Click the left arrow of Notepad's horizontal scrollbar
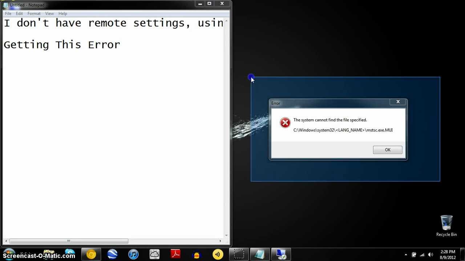This screenshot has width=465, height=261. tap(6, 241)
